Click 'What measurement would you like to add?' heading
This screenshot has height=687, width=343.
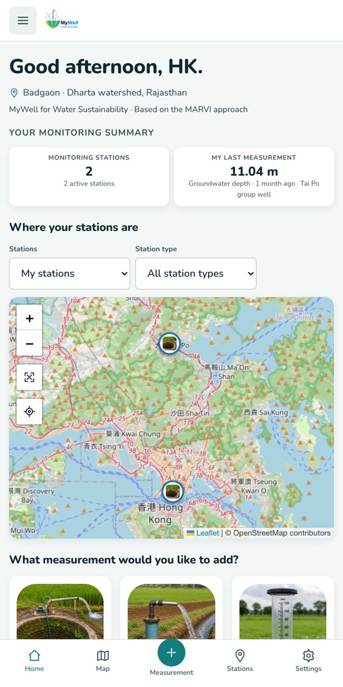click(124, 560)
